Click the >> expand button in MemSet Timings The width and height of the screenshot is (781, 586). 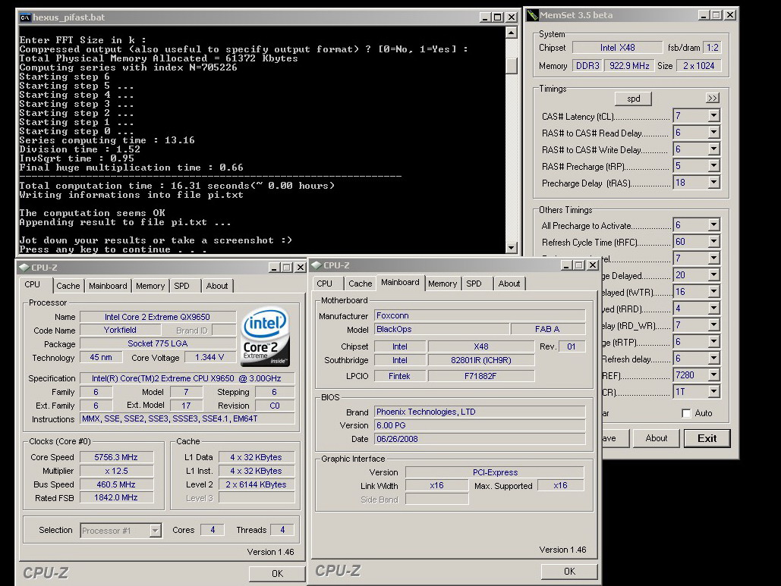coord(713,98)
